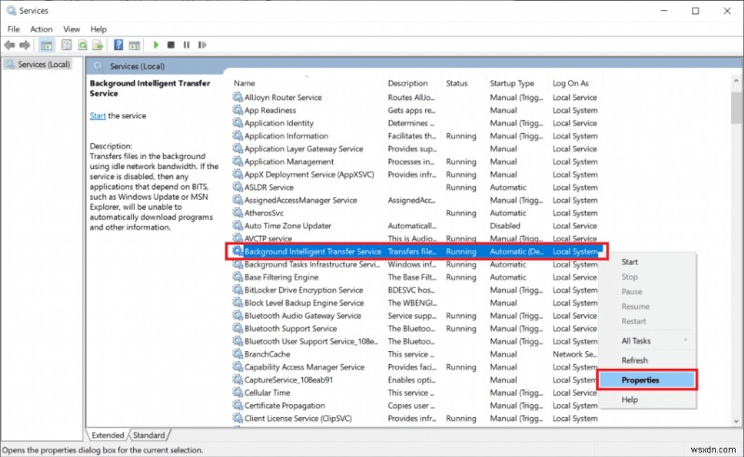Select AssignedAccessManager Service row
This screenshot has height=457, width=744.
(x=416, y=200)
